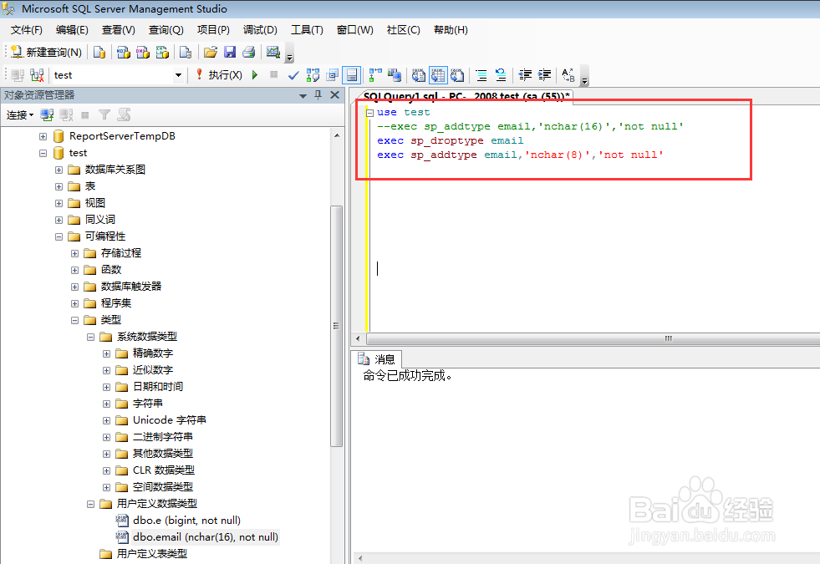Start debugging with the green arrow
Screen dimensions: 820x564
[255, 74]
